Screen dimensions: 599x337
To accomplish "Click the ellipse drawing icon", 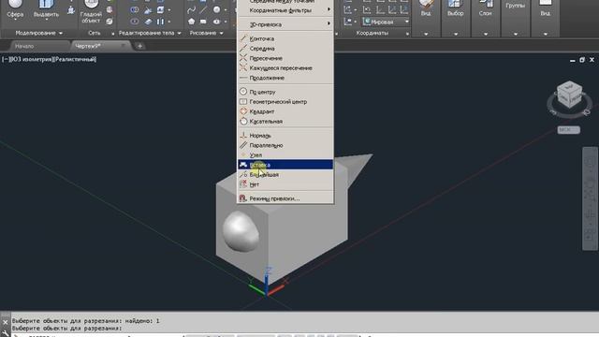I will (x=216, y=22).
